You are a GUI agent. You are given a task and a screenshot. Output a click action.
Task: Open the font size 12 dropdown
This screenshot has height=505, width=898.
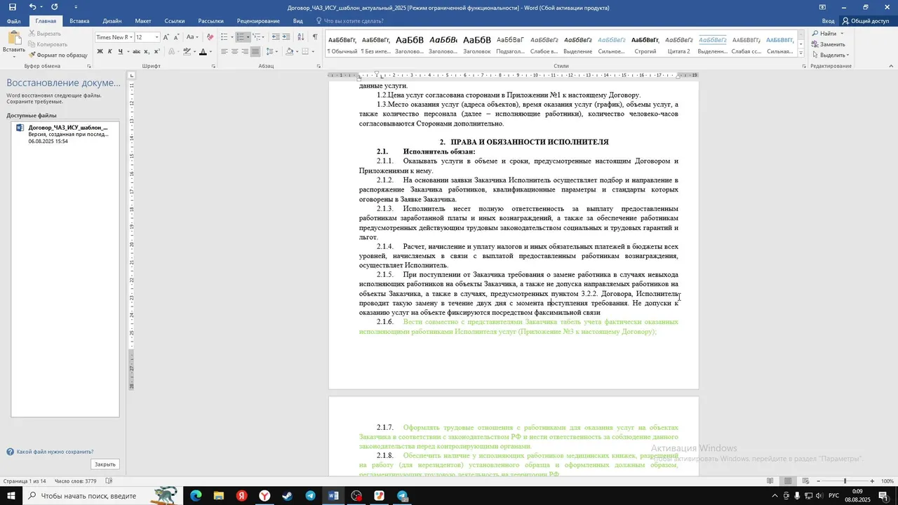coord(156,37)
